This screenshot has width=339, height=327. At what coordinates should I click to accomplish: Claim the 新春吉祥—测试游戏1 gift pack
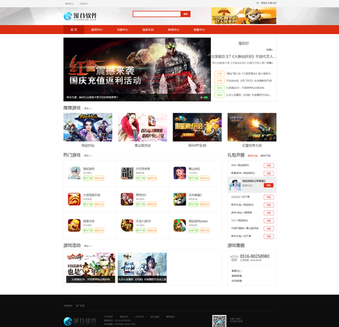pos(269,173)
